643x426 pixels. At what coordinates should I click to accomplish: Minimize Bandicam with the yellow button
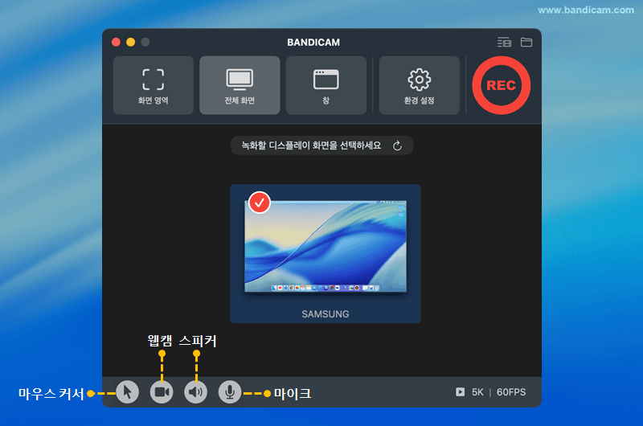pyautogui.click(x=131, y=43)
